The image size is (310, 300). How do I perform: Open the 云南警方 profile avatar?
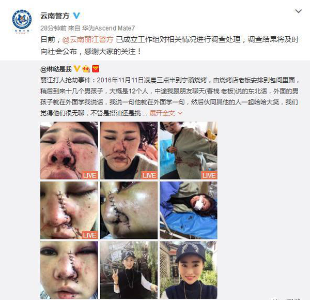click(x=22, y=21)
